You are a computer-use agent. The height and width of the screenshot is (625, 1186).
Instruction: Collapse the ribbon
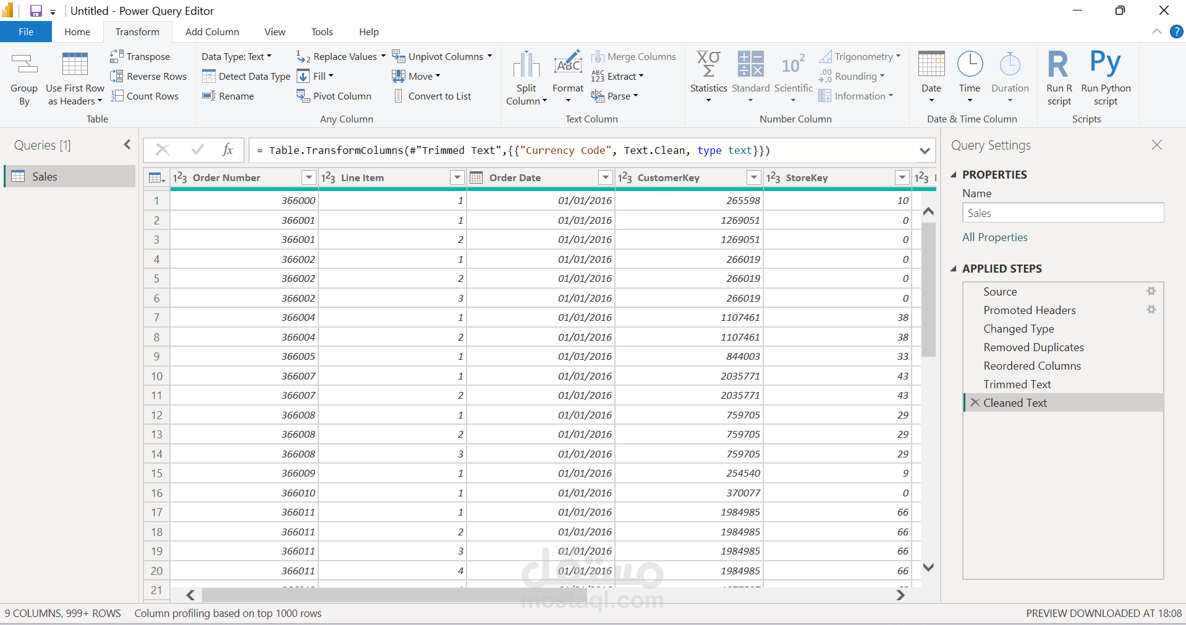tap(1157, 32)
